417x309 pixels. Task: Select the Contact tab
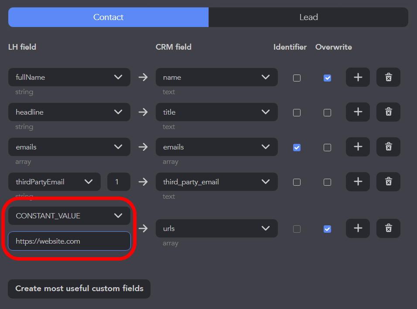pos(108,17)
